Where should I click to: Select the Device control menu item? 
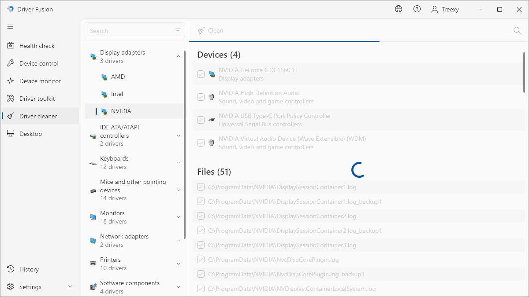39,63
